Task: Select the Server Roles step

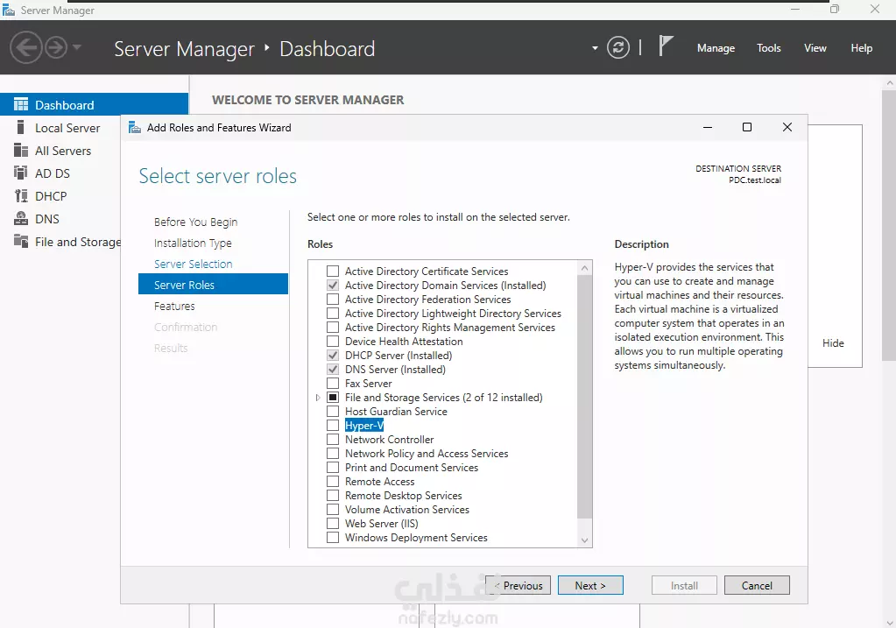Action: [x=213, y=285]
